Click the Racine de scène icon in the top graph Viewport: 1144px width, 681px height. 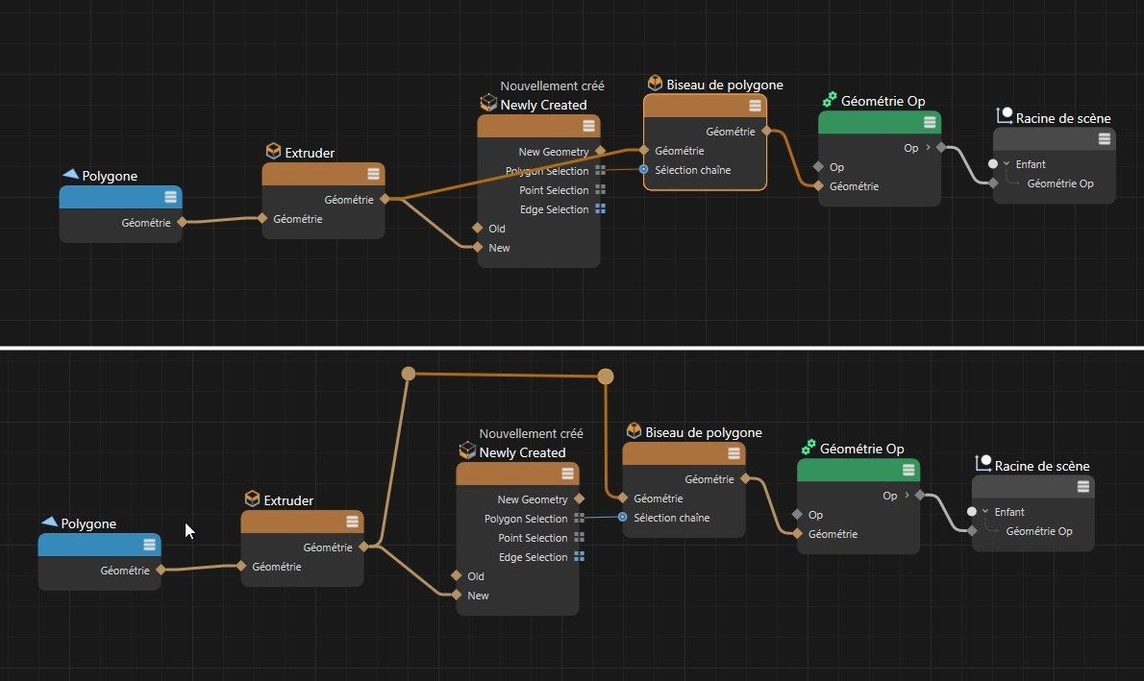pyautogui.click(x=1004, y=117)
